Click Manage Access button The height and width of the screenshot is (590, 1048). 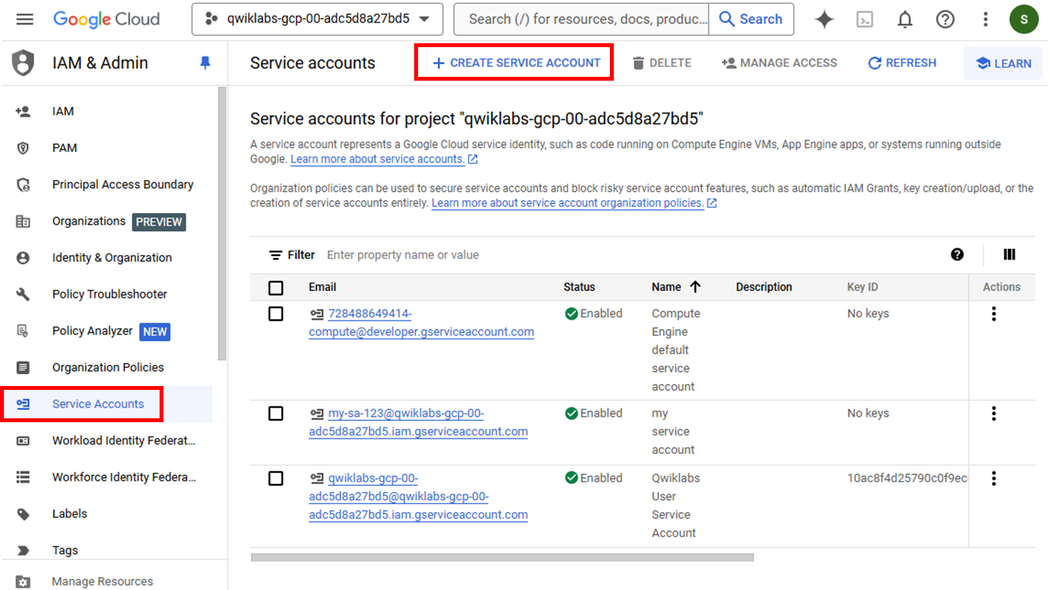[779, 63]
